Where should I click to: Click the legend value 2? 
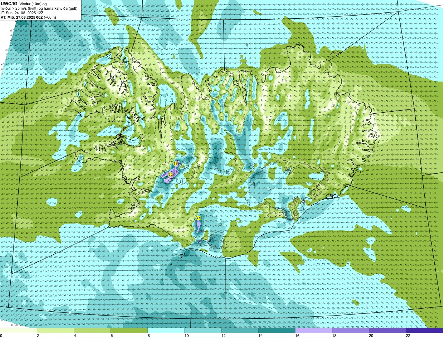(x=38, y=336)
